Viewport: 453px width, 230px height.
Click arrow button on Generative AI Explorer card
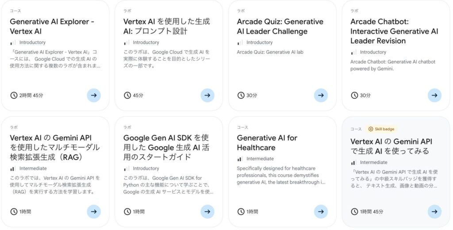point(94,95)
